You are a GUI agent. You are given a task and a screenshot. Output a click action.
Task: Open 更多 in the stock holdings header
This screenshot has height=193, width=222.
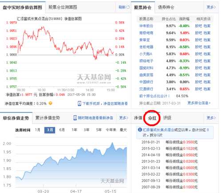click(x=211, y=7)
